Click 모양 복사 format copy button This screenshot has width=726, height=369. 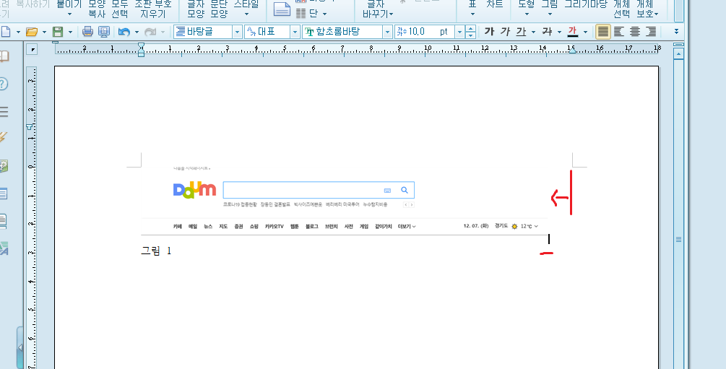tap(97, 9)
